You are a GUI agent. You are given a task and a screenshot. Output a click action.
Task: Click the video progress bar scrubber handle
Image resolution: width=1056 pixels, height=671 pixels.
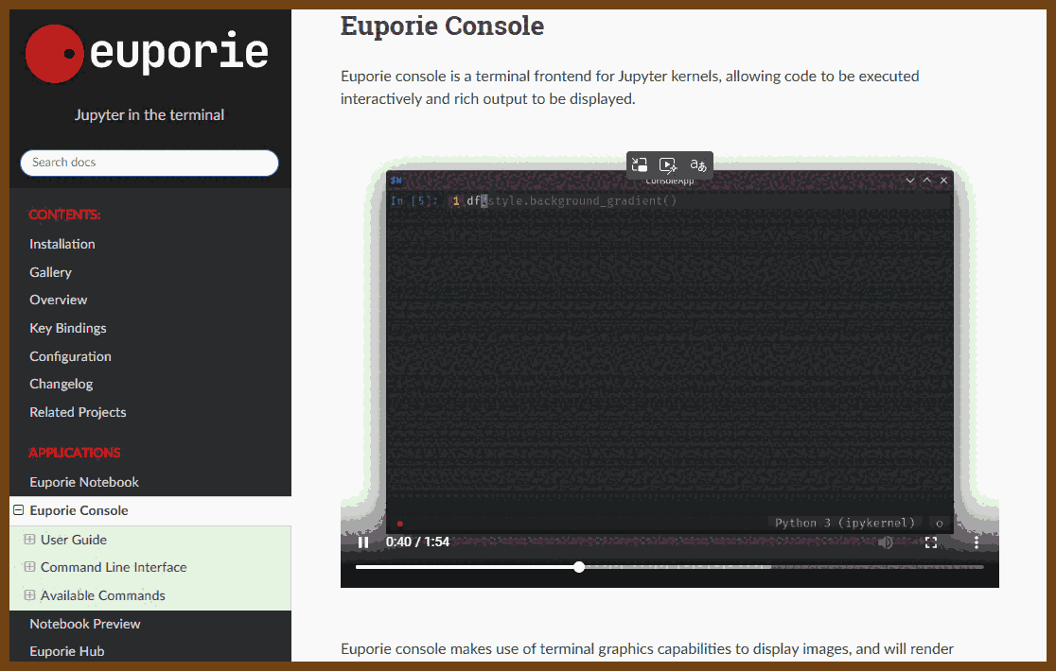click(579, 567)
